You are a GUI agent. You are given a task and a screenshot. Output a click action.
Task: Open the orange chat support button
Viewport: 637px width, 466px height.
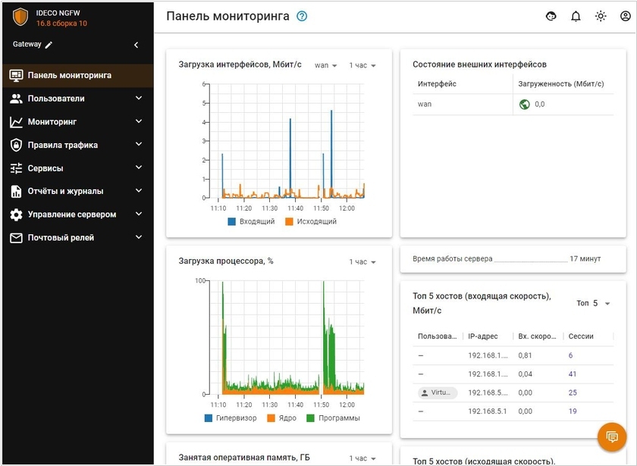click(612, 436)
